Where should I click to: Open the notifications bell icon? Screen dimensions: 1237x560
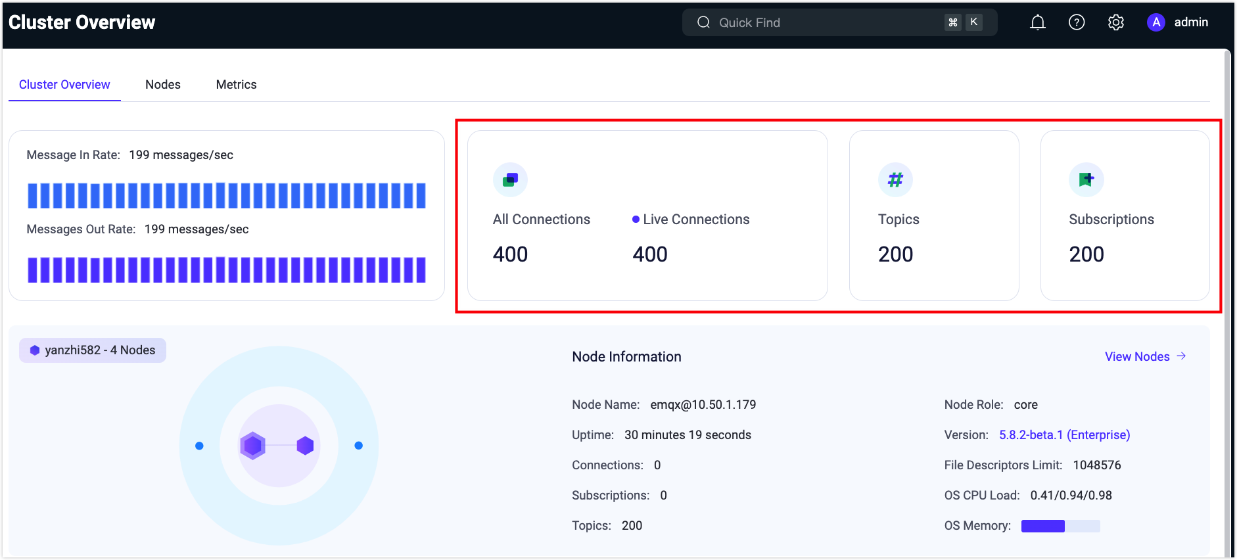[1037, 22]
